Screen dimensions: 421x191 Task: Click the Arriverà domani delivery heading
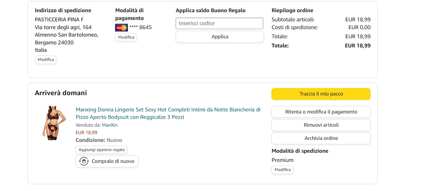point(61,93)
